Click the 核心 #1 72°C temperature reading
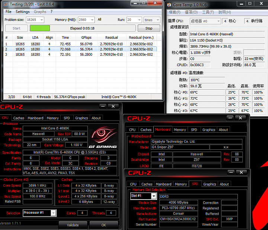 click(x=207, y=98)
